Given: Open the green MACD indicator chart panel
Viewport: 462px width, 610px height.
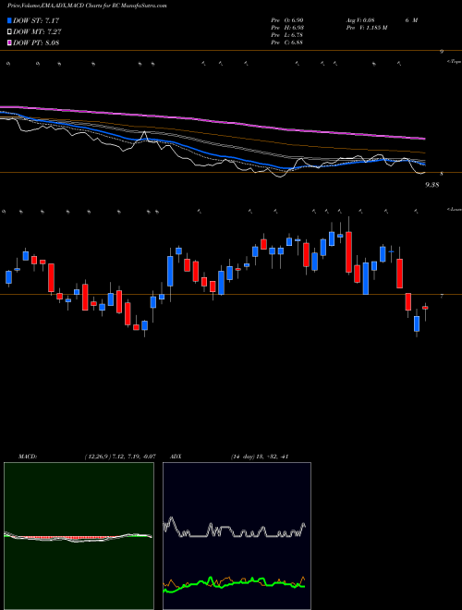Looking at the screenshot, I should tap(79, 536).
